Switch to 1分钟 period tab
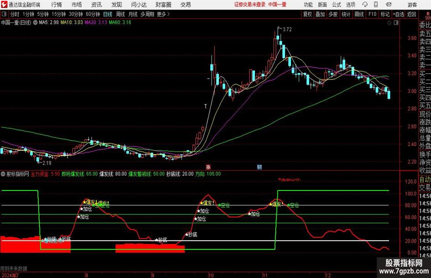431x278 pixels. tap(28, 14)
